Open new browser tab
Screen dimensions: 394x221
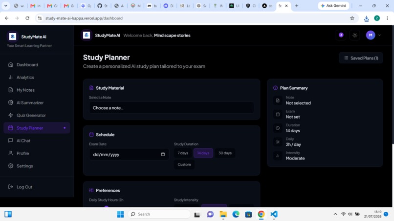pos(297,5)
